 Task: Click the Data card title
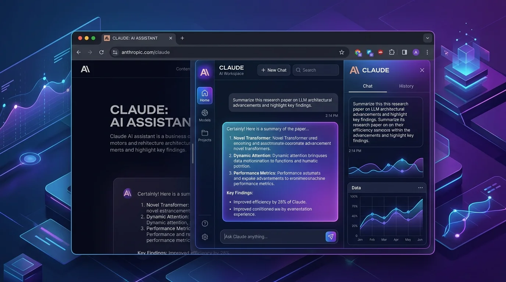point(356,188)
